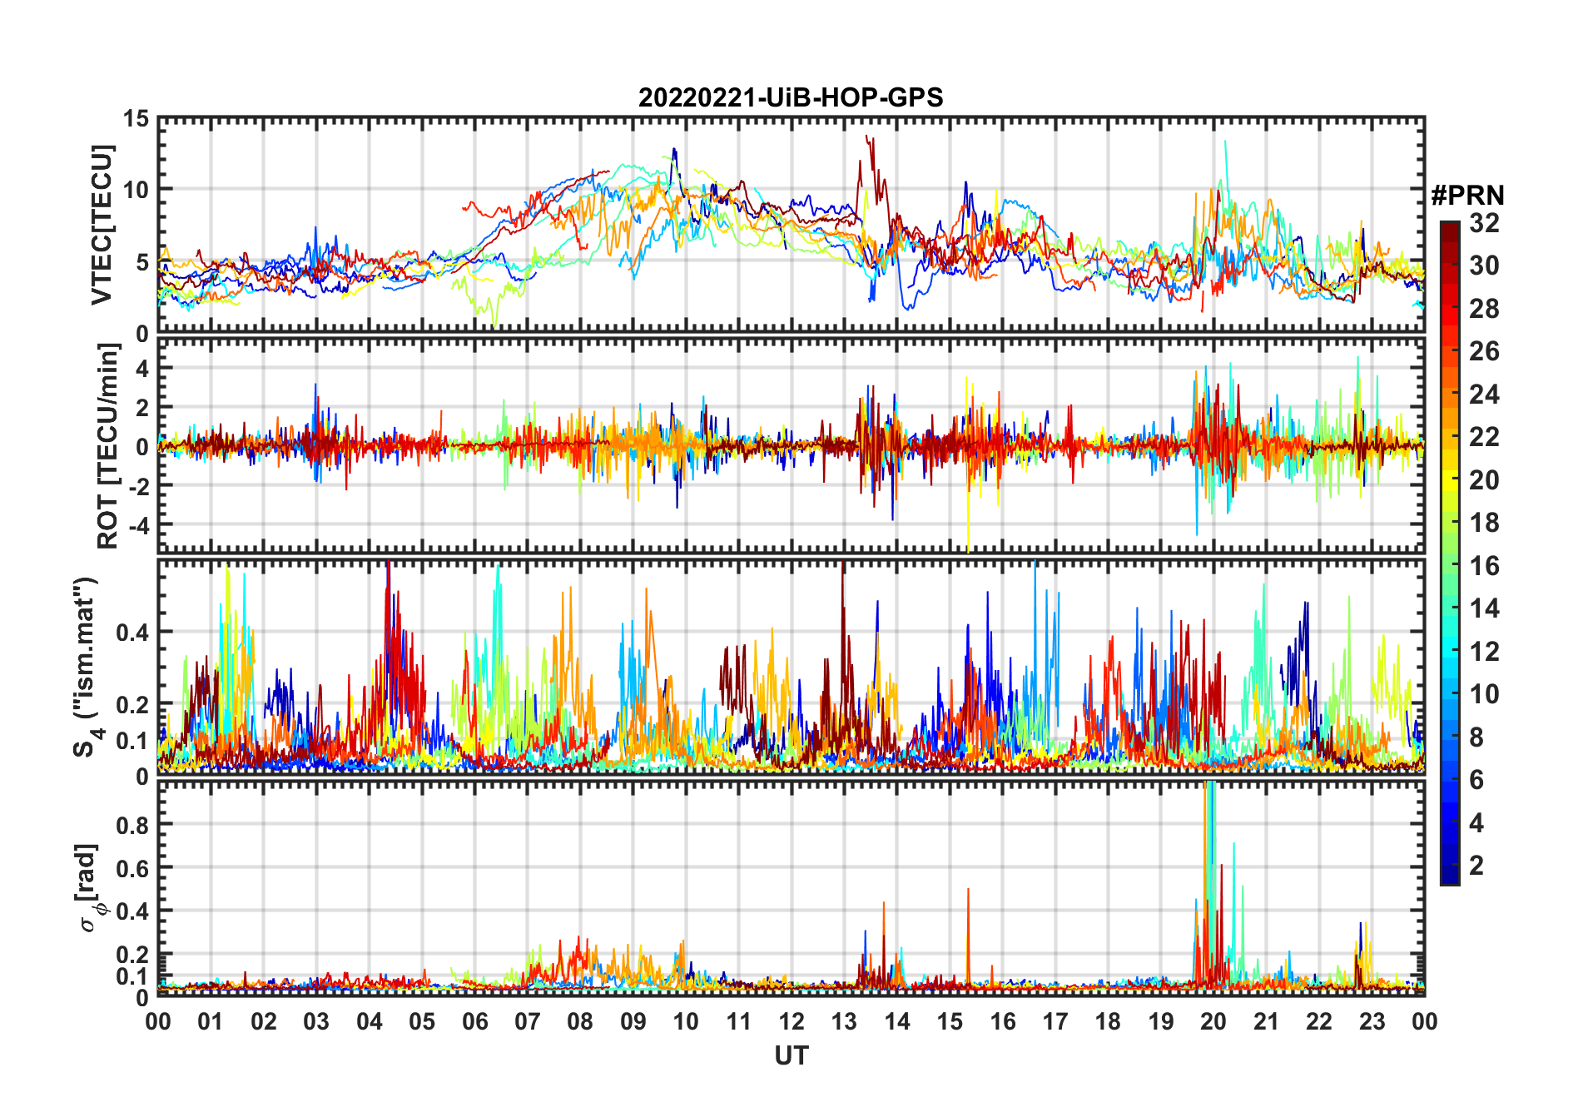Select the ROT [TECU/min] y-axis label

click(x=108, y=446)
